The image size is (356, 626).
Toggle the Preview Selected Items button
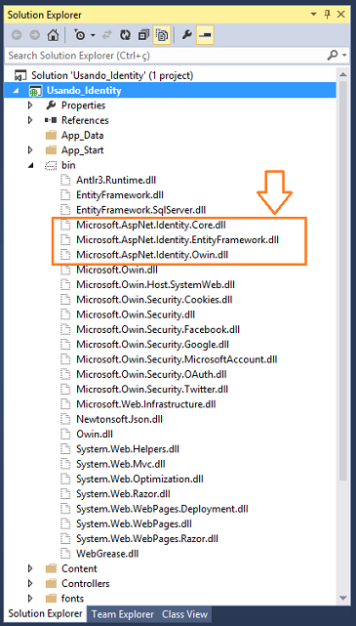[205, 35]
